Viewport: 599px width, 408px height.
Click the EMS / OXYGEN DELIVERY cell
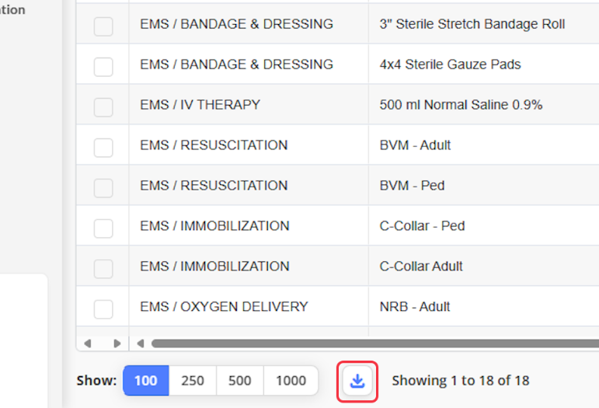[x=224, y=306]
